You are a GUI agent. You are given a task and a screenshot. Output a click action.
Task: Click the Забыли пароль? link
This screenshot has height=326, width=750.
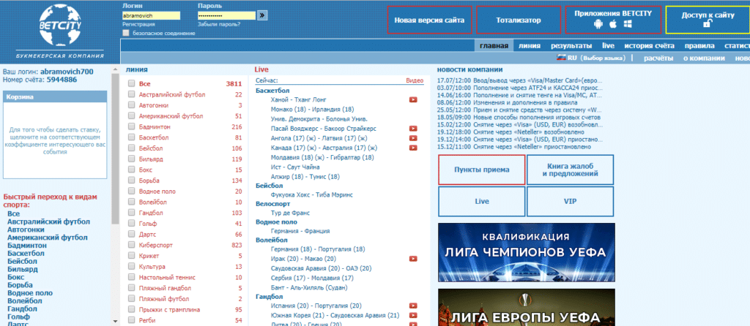point(219,24)
